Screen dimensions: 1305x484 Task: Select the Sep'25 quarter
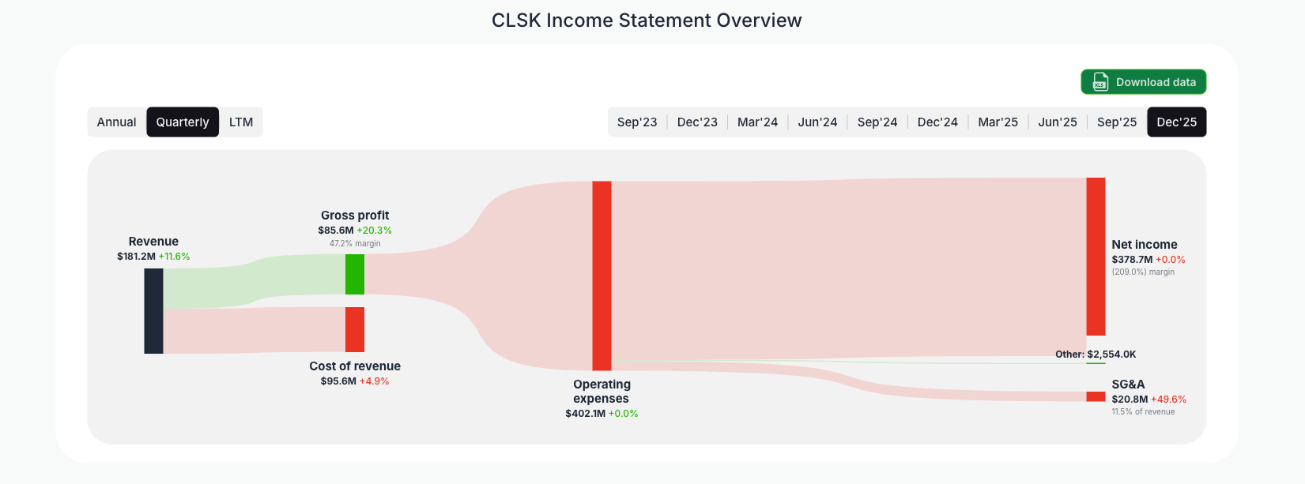(x=1116, y=122)
